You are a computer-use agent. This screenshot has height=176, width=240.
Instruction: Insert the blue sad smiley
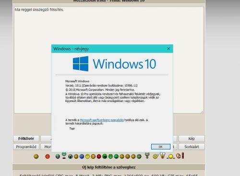click(82, 156)
